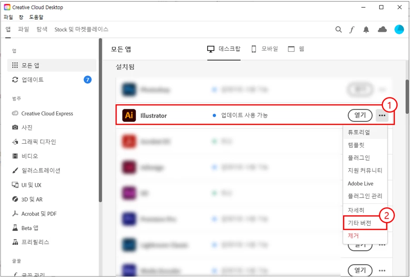The height and width of the screenshot is (277, 410).
Task: Click the Illustrator Ai app icon
Action: click(x=129, y=115)
